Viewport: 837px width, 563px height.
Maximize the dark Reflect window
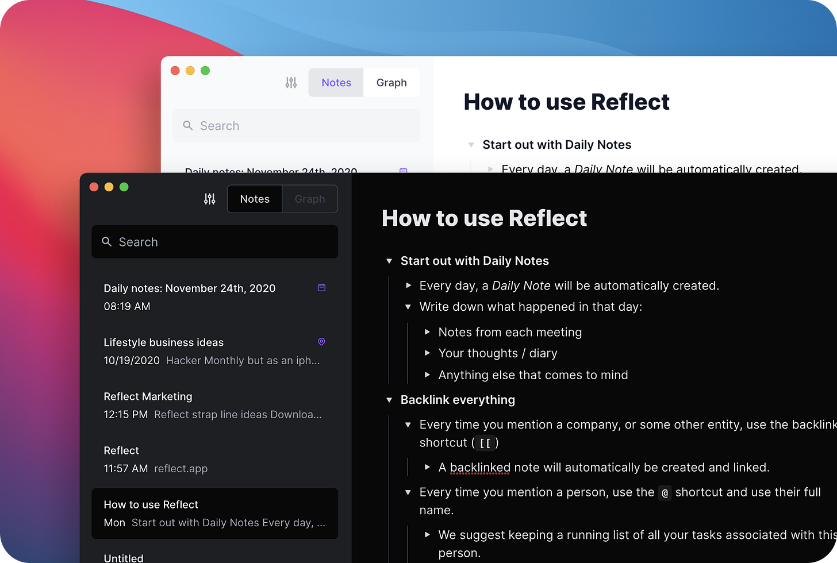[x=124, y=187]
